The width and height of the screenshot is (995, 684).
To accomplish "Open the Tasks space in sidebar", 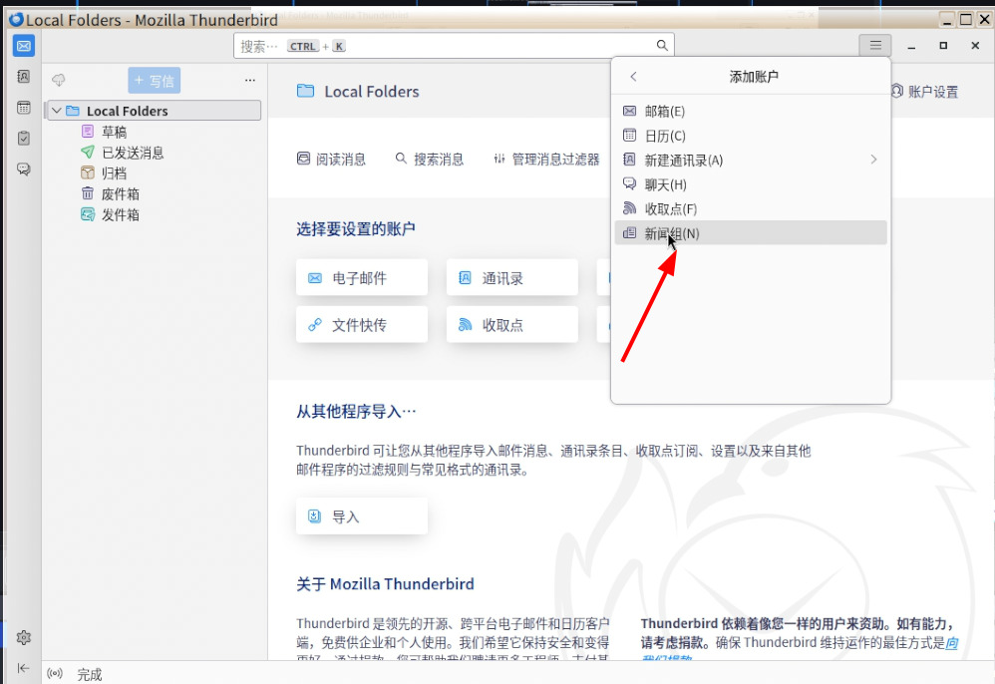I will pyautogui.click(x=24, y=139).
